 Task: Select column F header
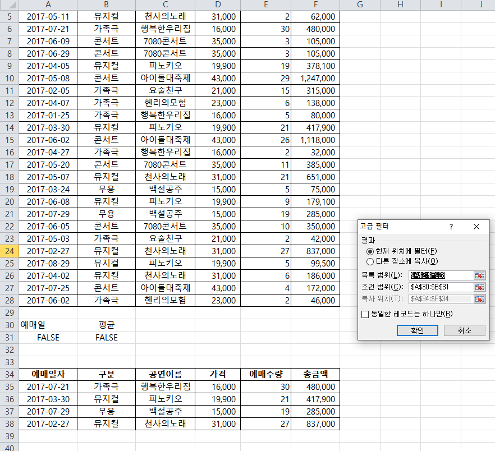click(315, 4)
